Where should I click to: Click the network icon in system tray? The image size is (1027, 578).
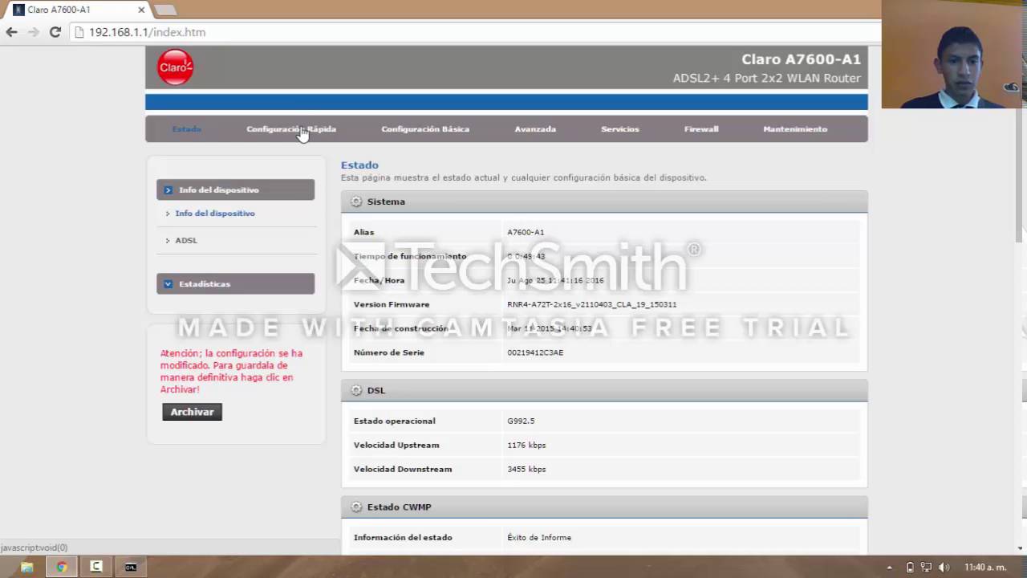coord(927,568)
